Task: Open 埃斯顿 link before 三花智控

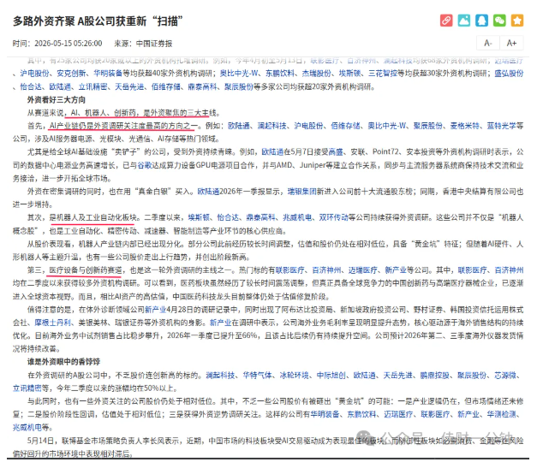Action: pos(349,74)
